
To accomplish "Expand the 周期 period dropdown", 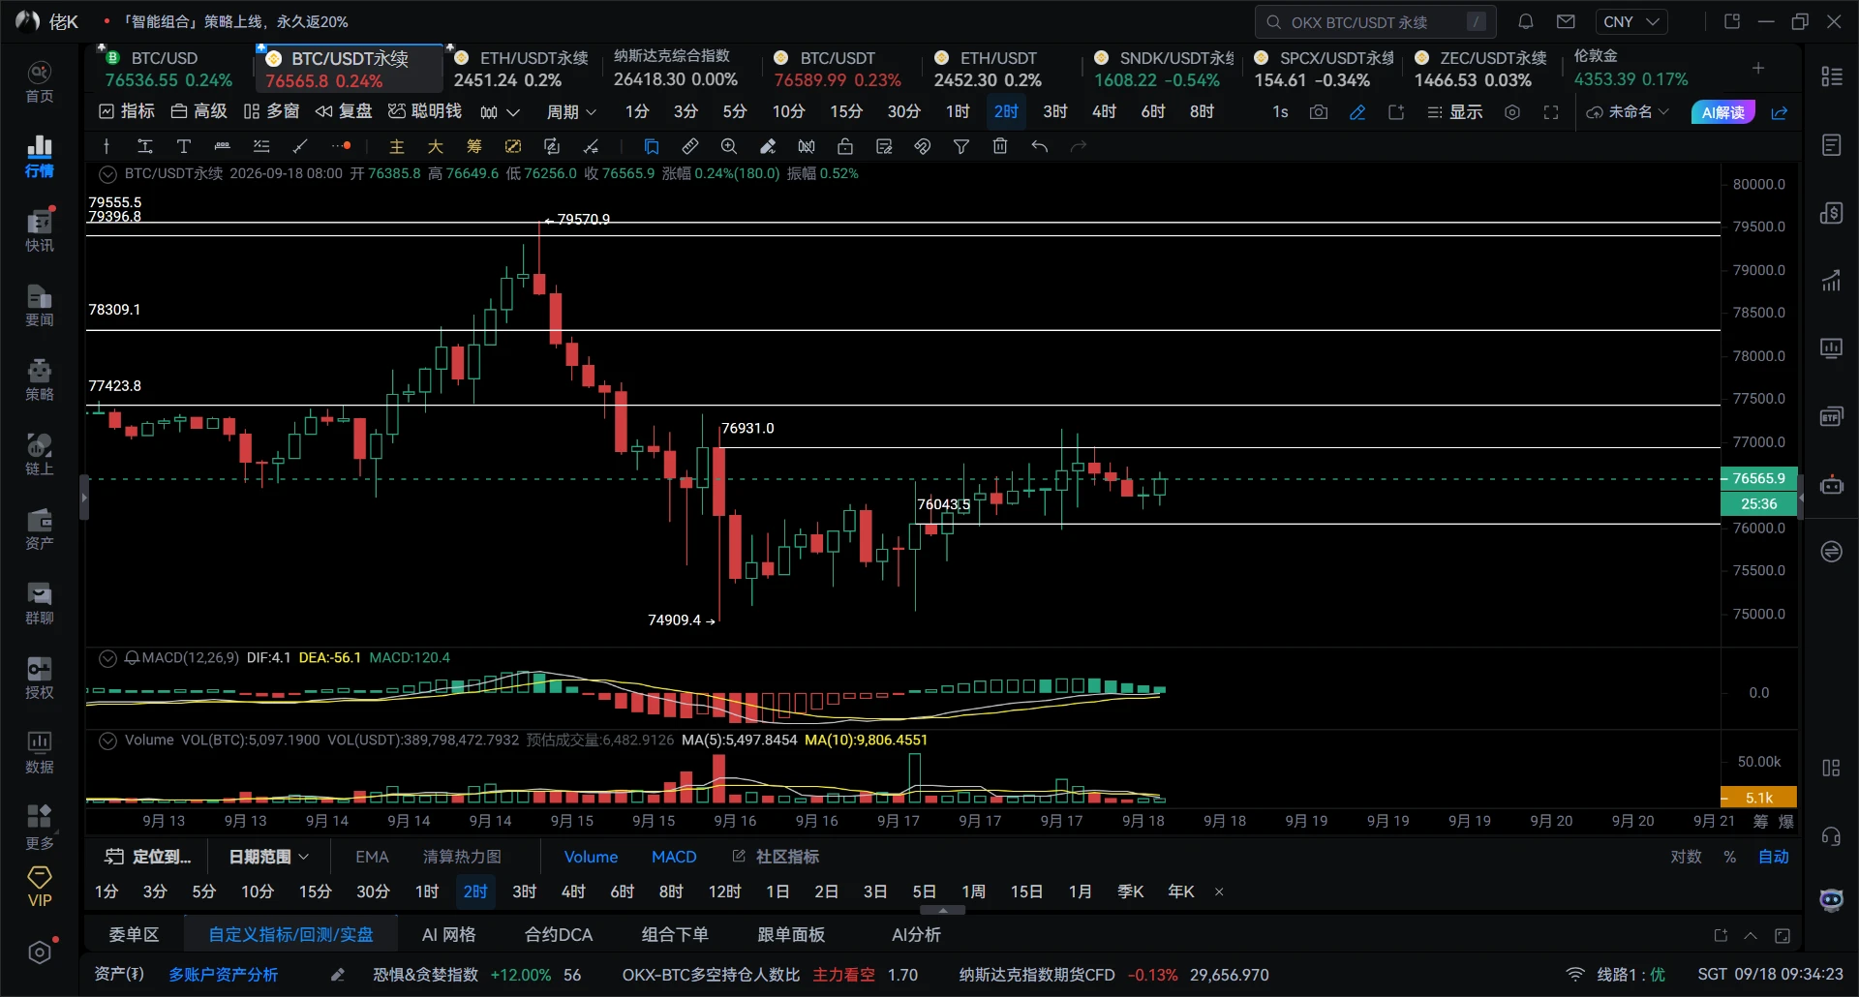I will (x=571, y=112).
